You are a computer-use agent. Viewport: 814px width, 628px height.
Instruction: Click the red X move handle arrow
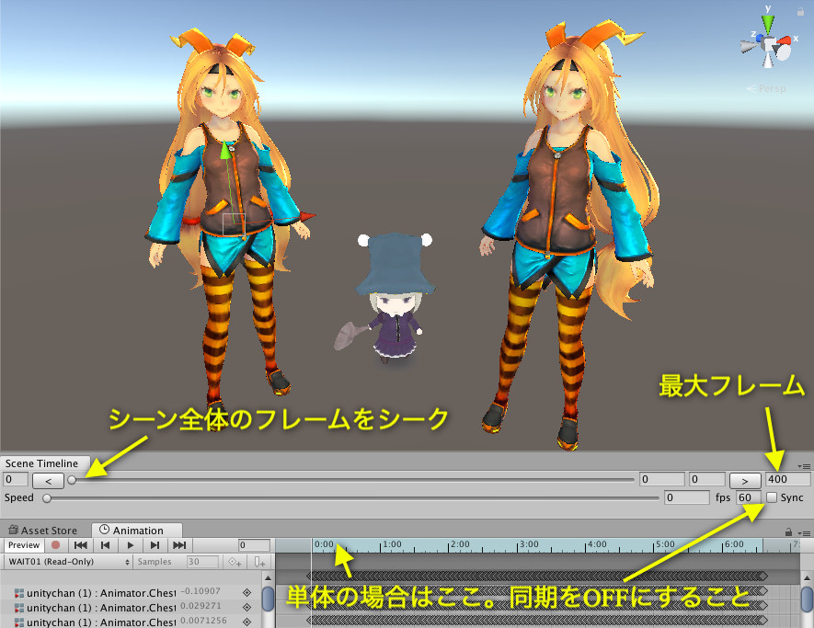[307, 216]
